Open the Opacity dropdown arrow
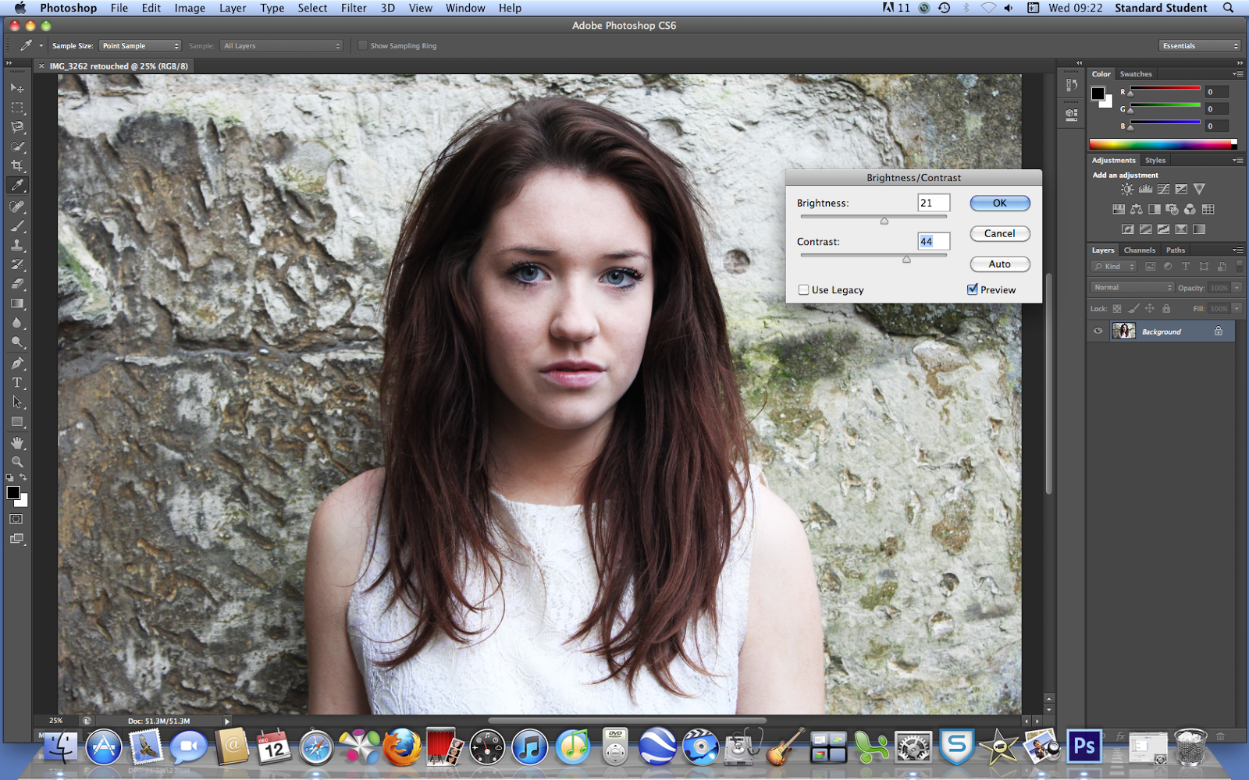 pyautogui.click(x=1237, y=288)
